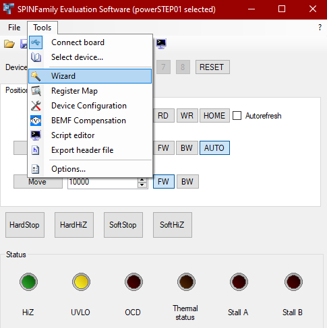Open Options... from Tools menu
Image resolution: width=327 pixels, height=328 pixels.
[x=90, y=169]
